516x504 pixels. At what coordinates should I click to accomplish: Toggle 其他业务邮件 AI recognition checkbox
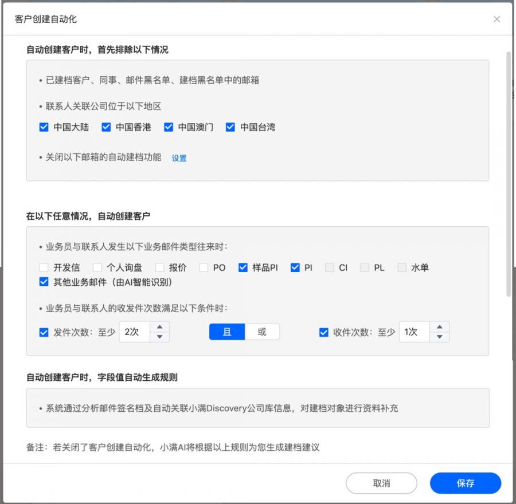point(44,282)
